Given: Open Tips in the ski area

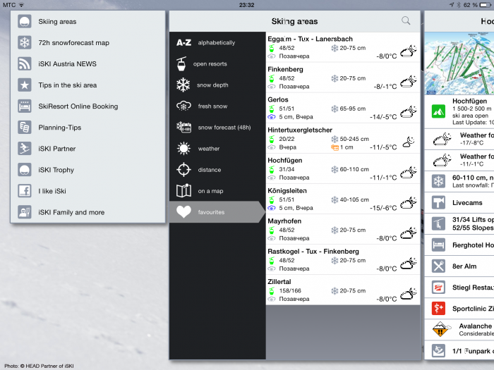Looking at the screenshot, I should (88, 85).
